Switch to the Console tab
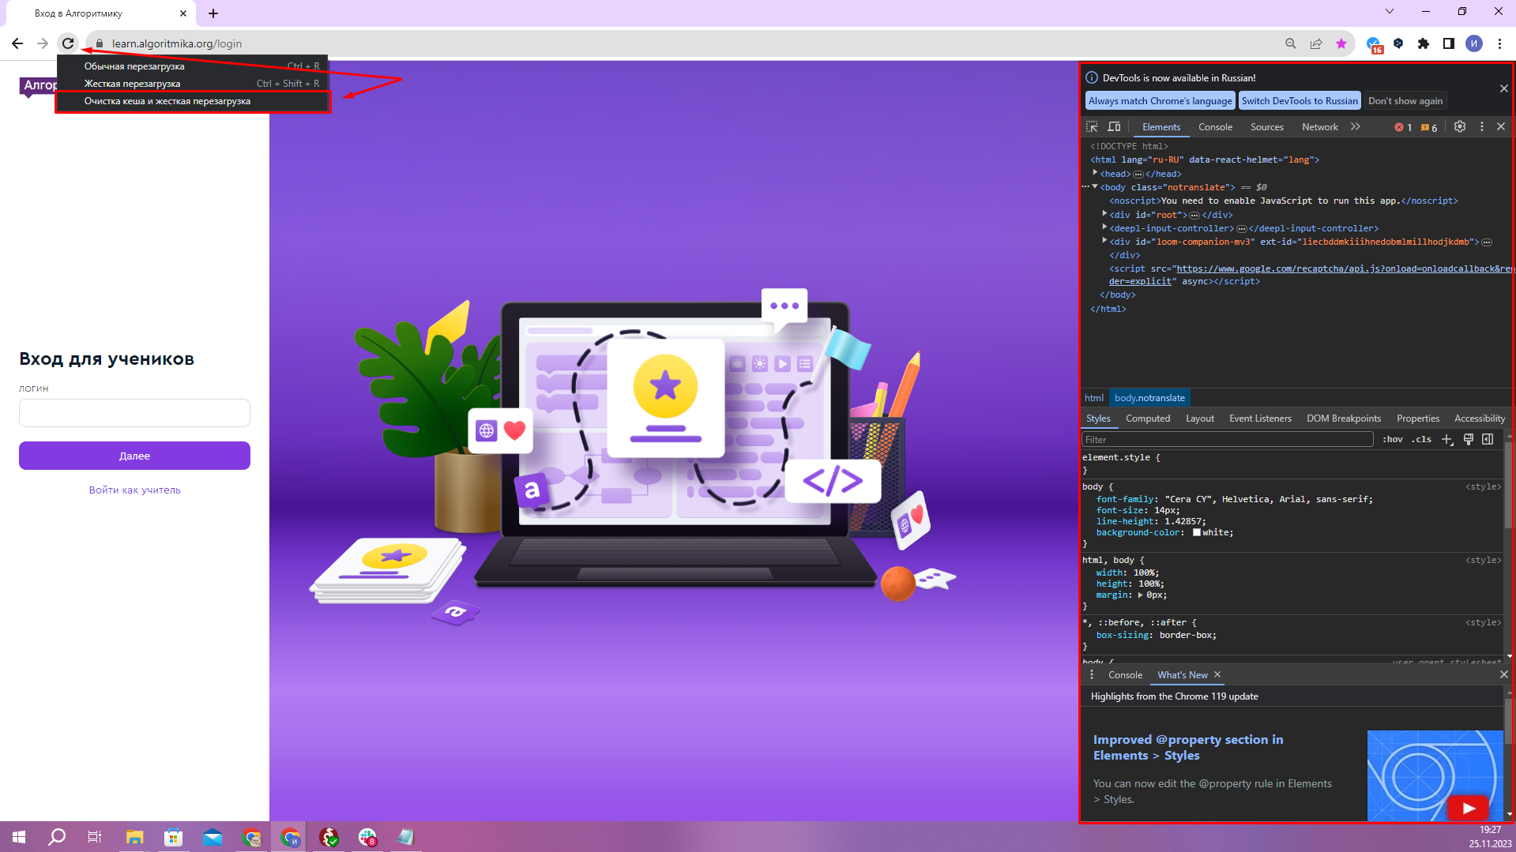Screen dimensions: 1516x852 coord(1215,127)
